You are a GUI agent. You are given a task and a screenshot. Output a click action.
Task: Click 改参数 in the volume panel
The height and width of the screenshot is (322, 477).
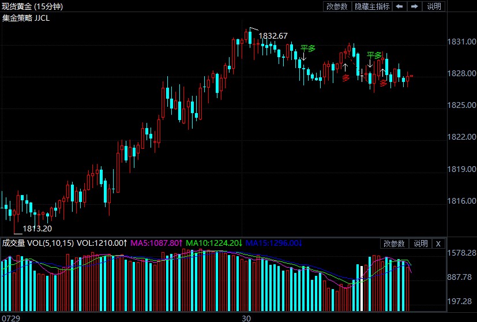click(395, 244)
